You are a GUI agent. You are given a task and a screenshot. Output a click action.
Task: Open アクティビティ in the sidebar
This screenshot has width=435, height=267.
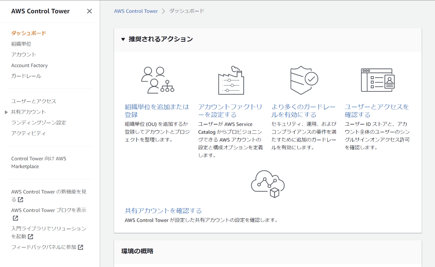[29, 133]
